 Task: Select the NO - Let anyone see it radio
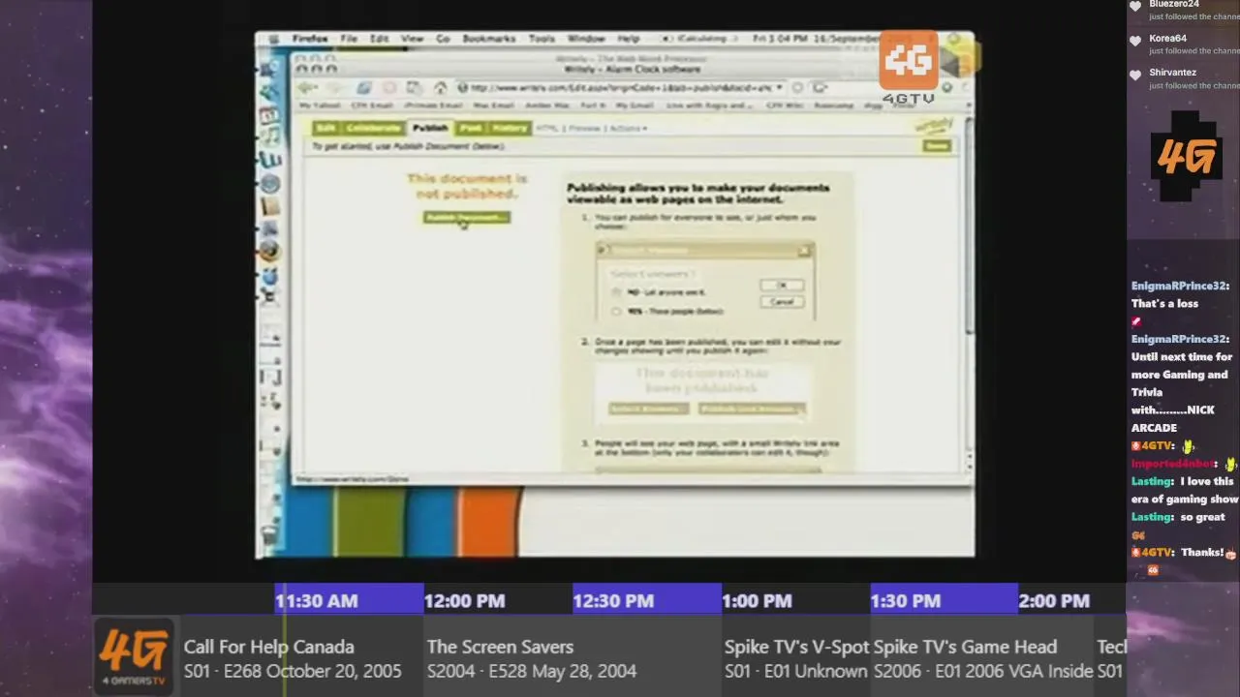616,292
